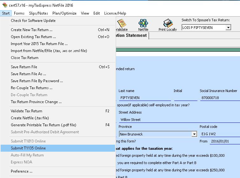Choose Create Netfile (.tax file)
Viewport: 240px width, 178px height.
click(x=58, y=118)
